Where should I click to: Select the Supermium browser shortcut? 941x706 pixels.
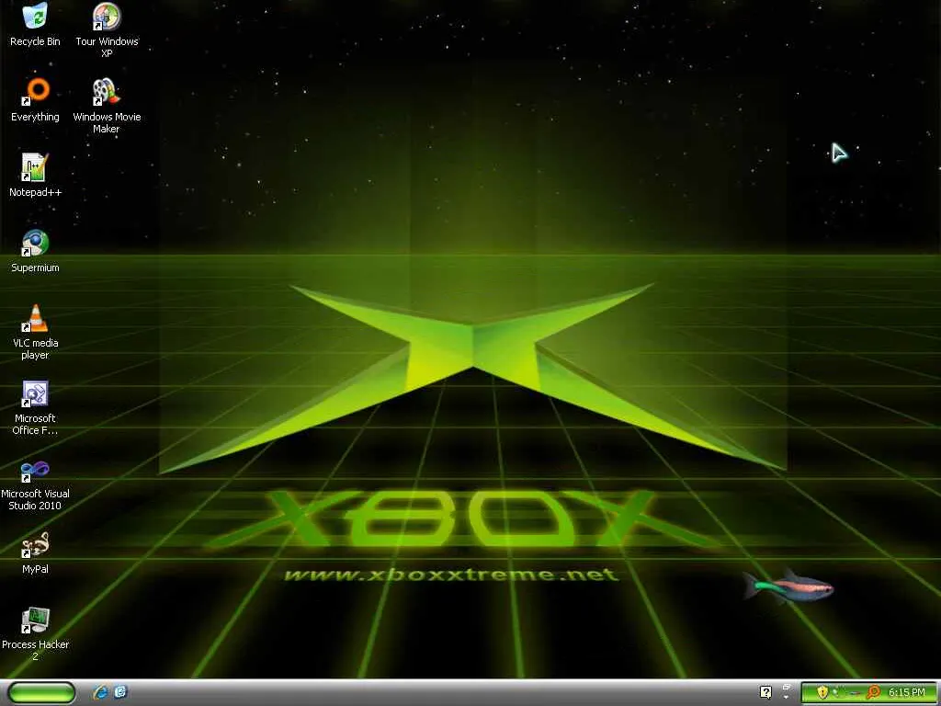(35, 251)
